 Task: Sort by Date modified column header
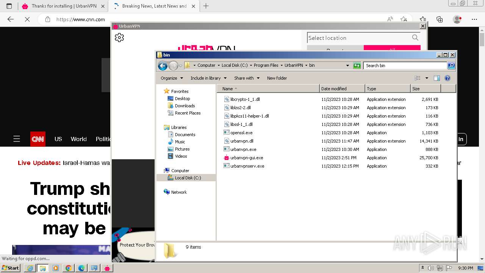[x=342, y=89]
